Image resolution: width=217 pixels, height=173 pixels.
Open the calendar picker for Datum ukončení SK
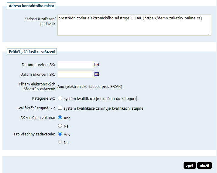tap(97, 74)
